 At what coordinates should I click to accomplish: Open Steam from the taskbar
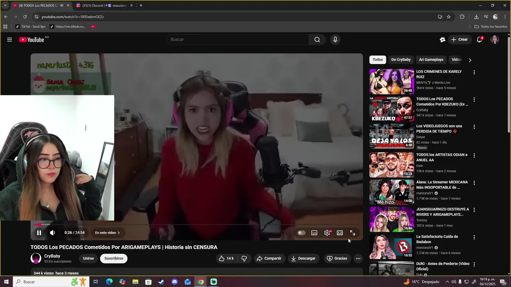pyautogui.click(x=161, y=282)
